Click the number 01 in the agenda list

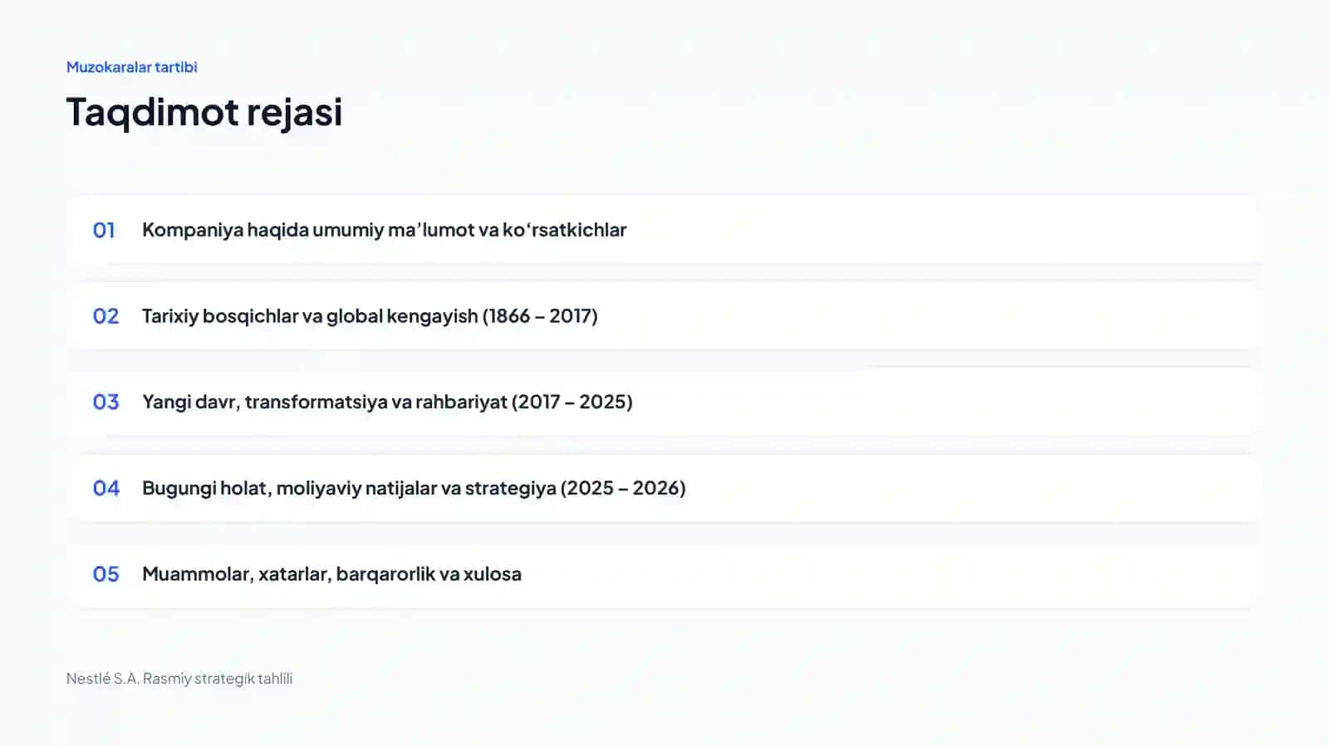coord(104,230)
